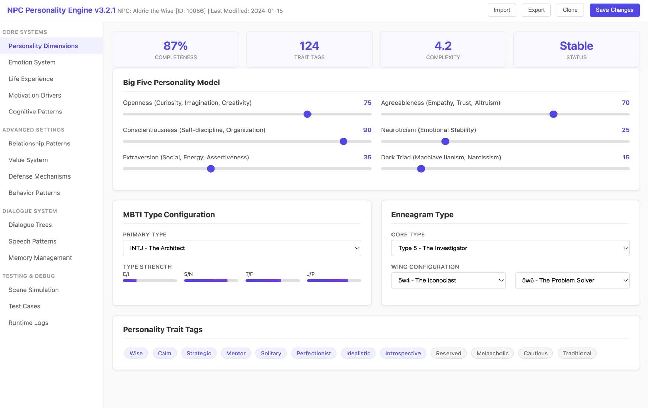Click the Completeness 87% stat card
648x408 pixels.
click(175, 50)
